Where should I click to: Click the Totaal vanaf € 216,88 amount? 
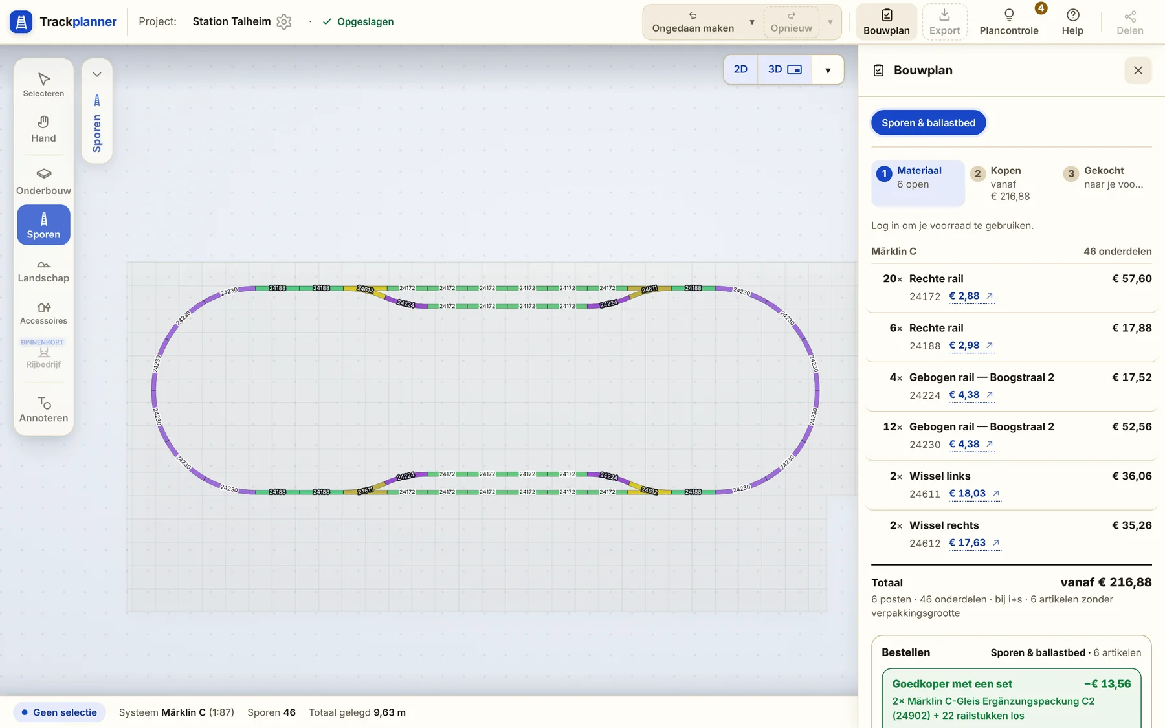(x=1105, y=582)
